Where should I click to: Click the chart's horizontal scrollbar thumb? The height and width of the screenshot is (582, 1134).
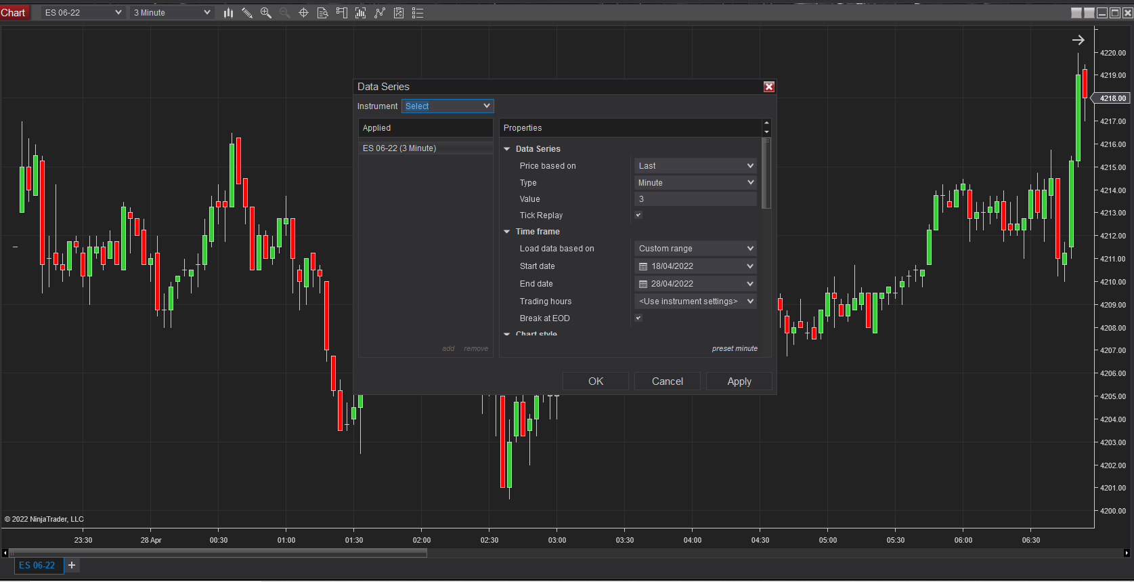218,553
